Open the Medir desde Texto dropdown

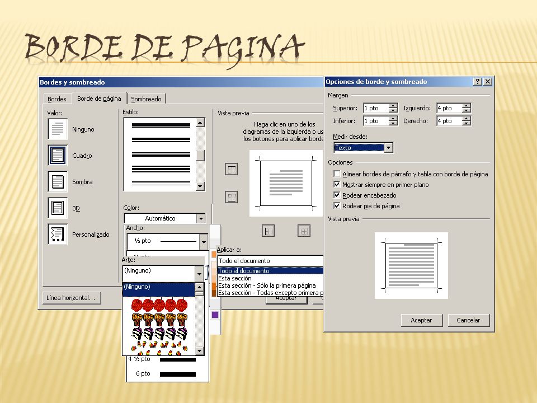click(x=388, y=148)
